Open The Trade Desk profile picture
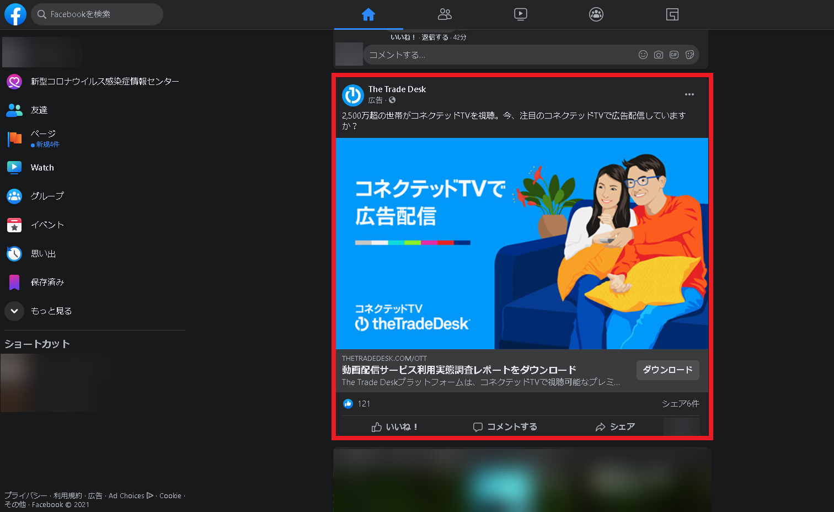Viewport: 834px width, 512px height. (x=353, y=95)
